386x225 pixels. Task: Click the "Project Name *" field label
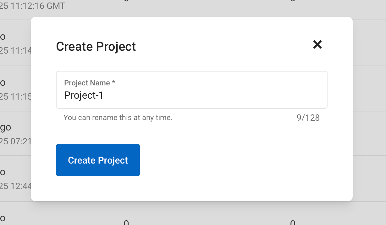click(x=87, y=83)
